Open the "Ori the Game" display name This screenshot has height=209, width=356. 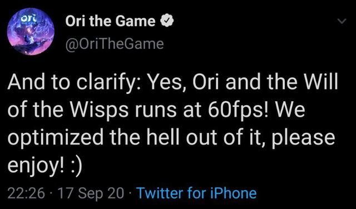[x=110, y=21]
